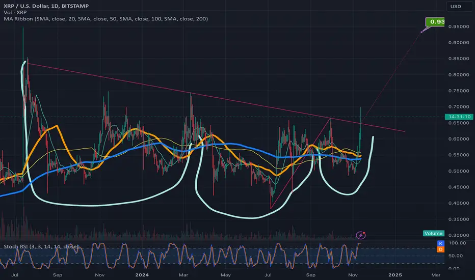Click the 0.30000 price axis label
Image resolution: width=475 pixels, height=280 pixels.
pos(459,235)
